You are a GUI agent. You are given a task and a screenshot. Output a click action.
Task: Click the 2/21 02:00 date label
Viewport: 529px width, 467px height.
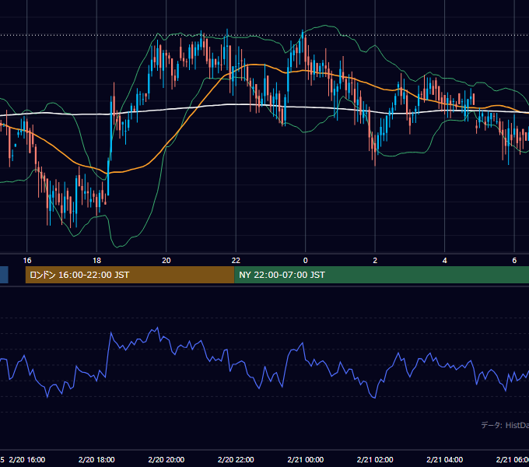click(x=375, y=459)
